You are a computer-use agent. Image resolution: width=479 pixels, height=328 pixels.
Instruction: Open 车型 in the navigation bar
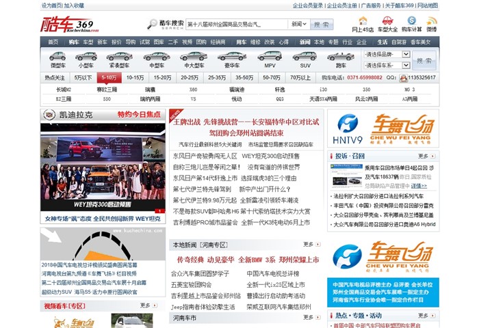click(x=88, y=42)
